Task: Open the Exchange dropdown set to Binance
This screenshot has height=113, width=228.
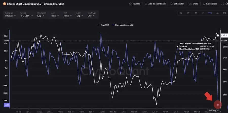Action: [11, 16]
